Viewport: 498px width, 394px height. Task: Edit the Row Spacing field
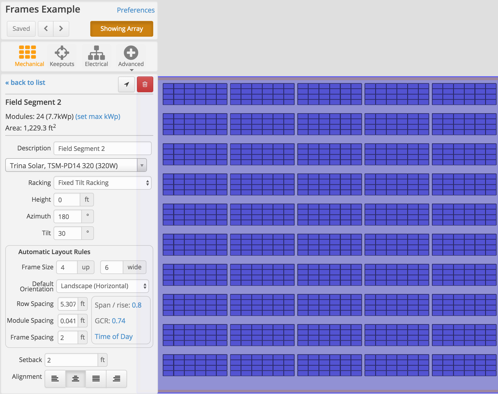tap(68, 304)
